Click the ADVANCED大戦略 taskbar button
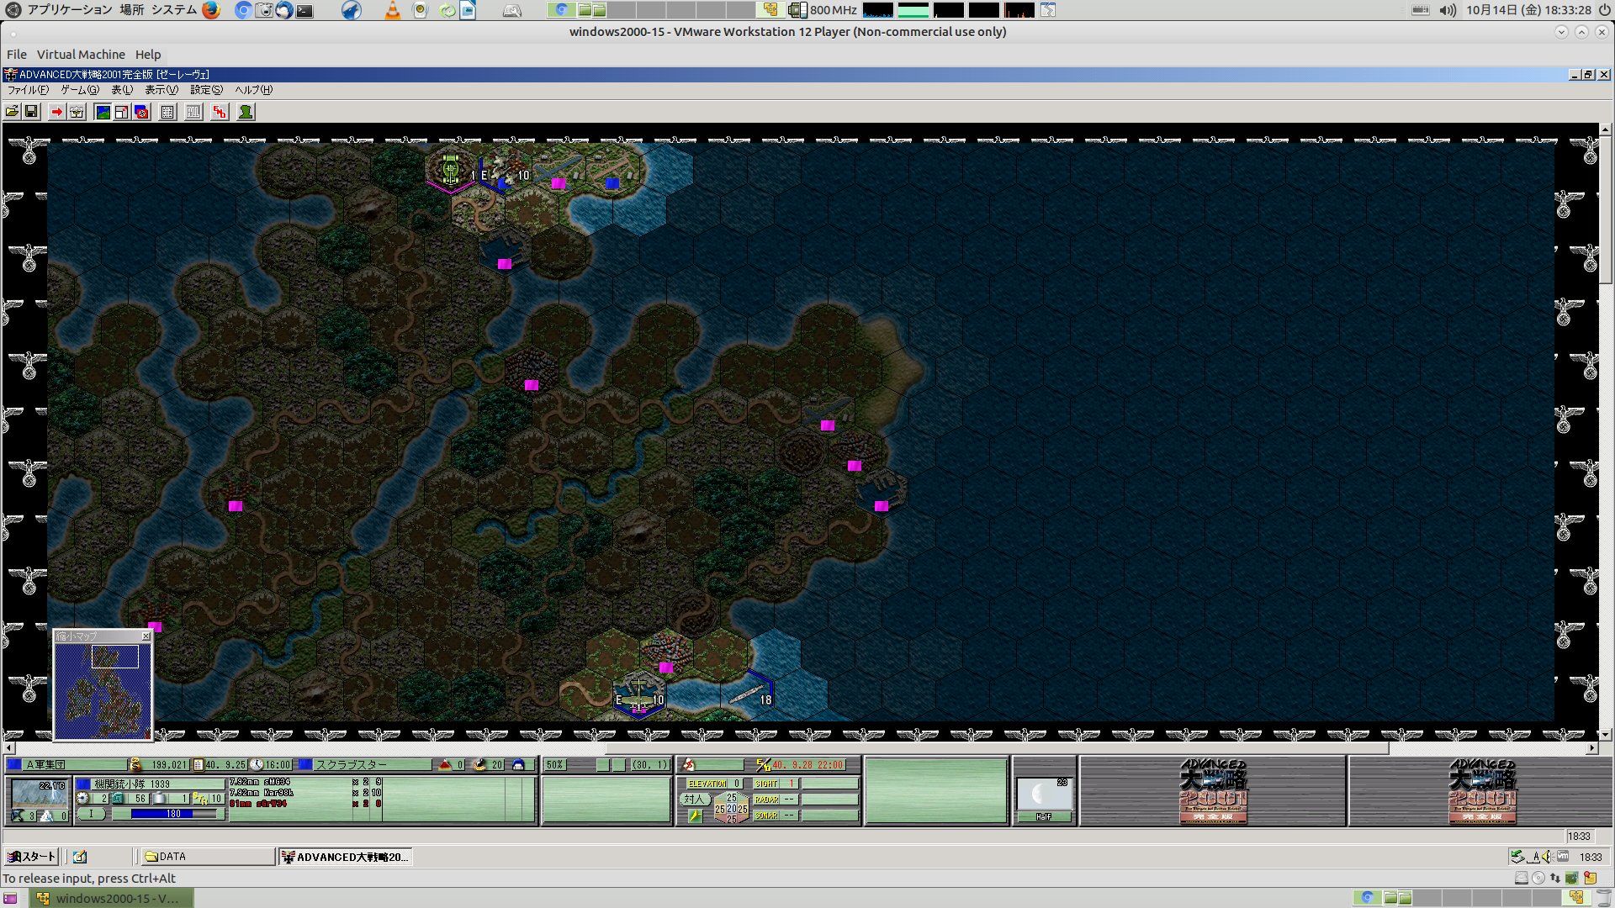Image resolution: width=1615 pixels, height=908 pixels. coord(345,857)
